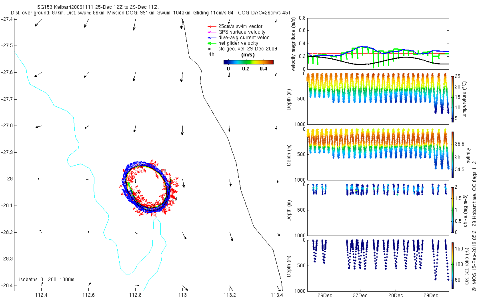
Task: Click the '25' tick on temperature color bar
Action: [x=458, y=76]
